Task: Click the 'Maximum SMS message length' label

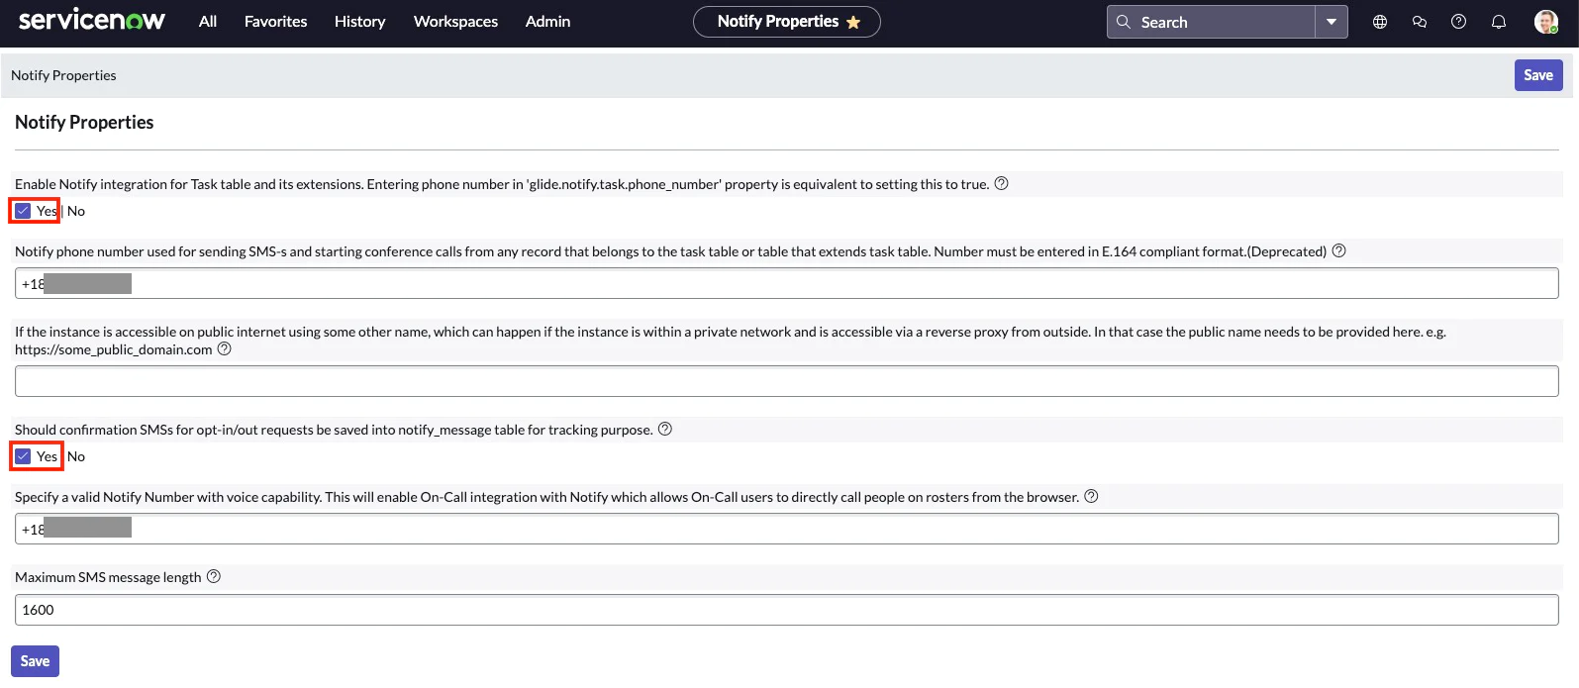Action: 108,577
